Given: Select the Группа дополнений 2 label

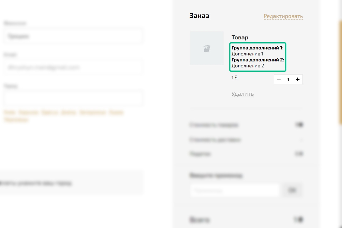Looking at the screenshot, I should pos(258,60).
